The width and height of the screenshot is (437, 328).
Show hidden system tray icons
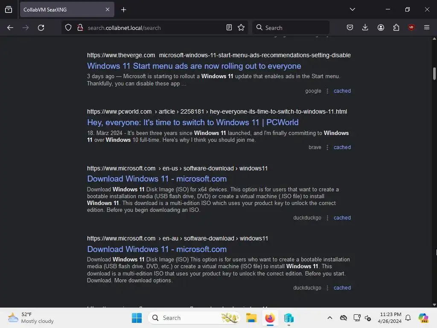pos(330,318)
